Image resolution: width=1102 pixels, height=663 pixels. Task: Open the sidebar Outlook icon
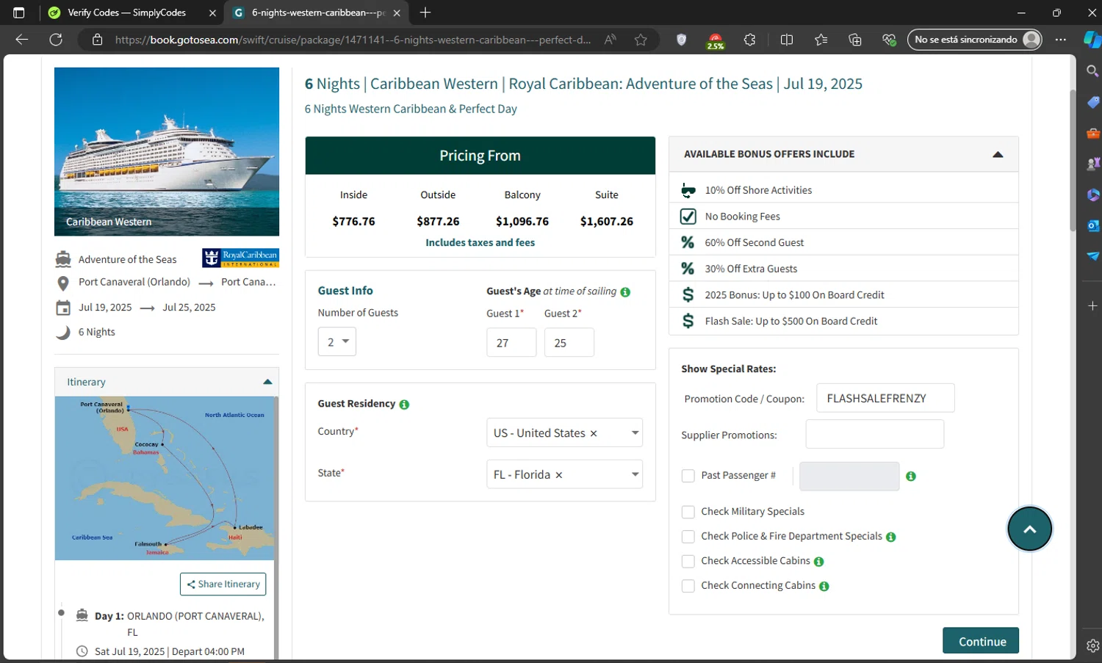tap(1092, 225)
